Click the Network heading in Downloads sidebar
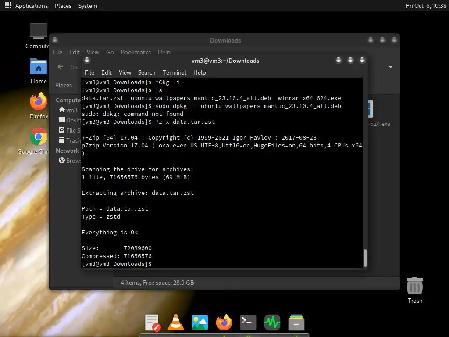Image resolution: width=449 pixels, height=337 pixels. (67, 151)
